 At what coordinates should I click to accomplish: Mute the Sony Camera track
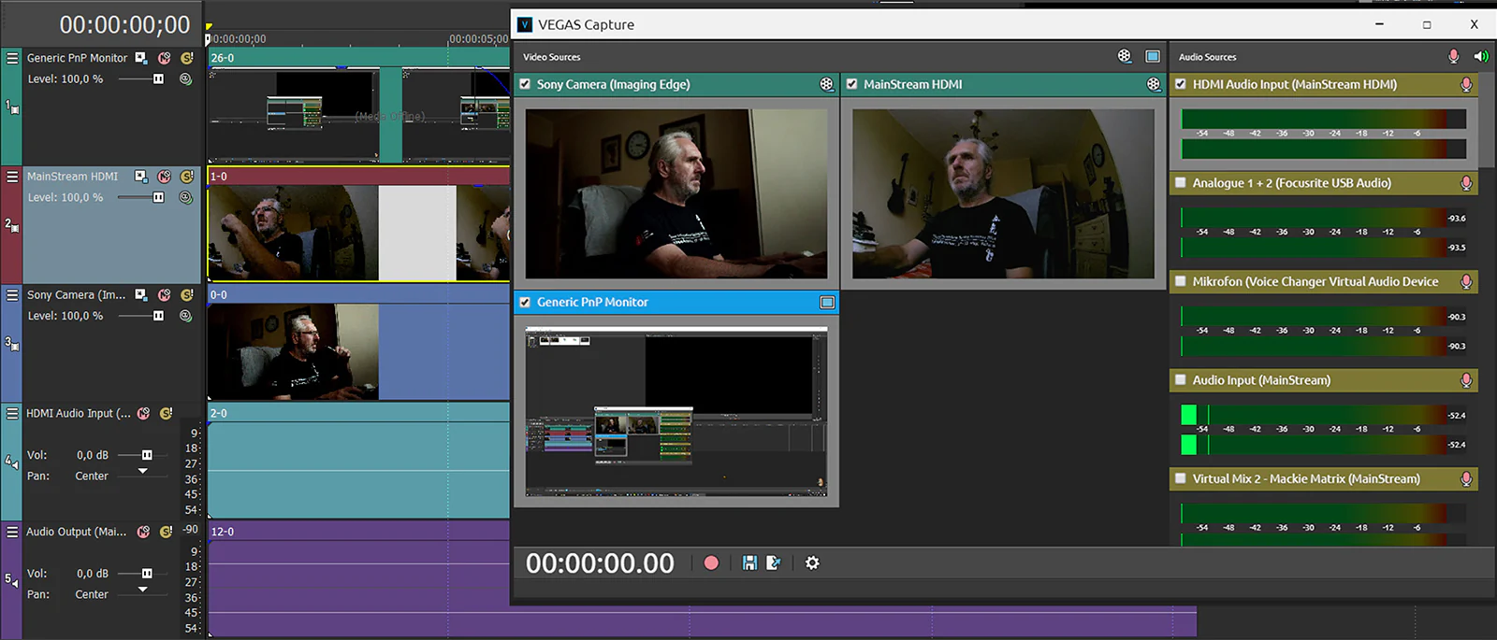(x=164, y=295)
